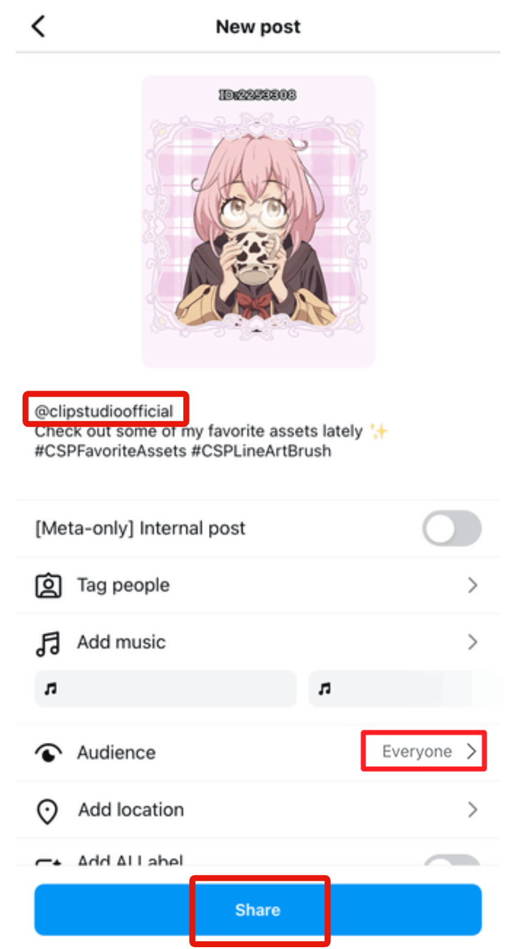This screenshot has width=516, height=949.
Task: Expand the Add location chevron
Action: (x=472, y=809)
